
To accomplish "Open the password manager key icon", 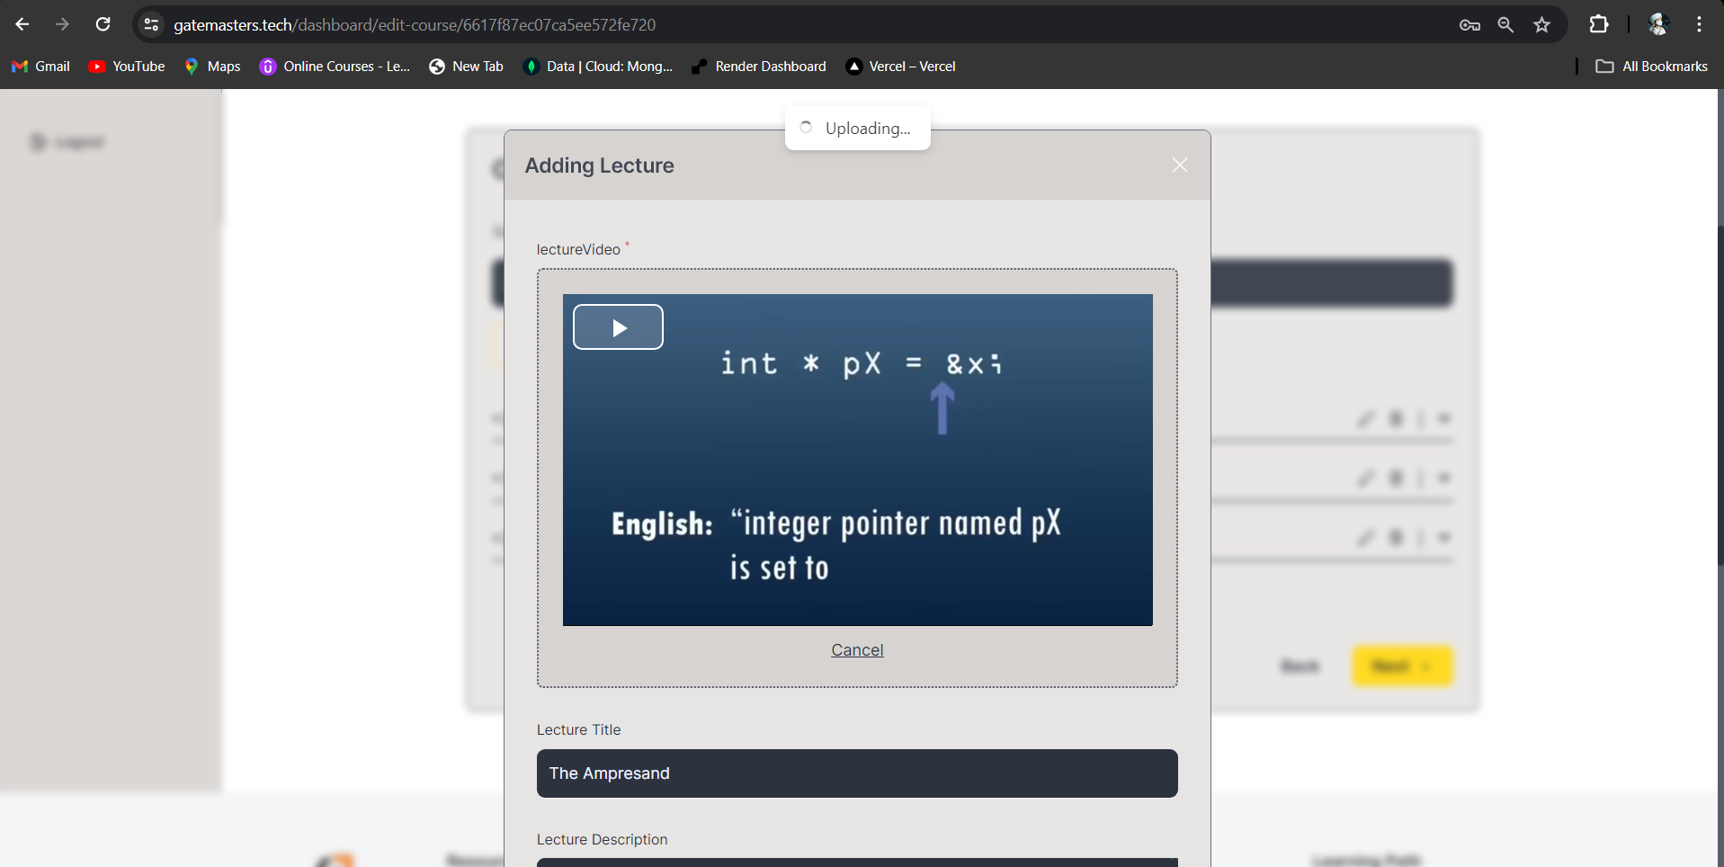I will tap(1469, 24).
